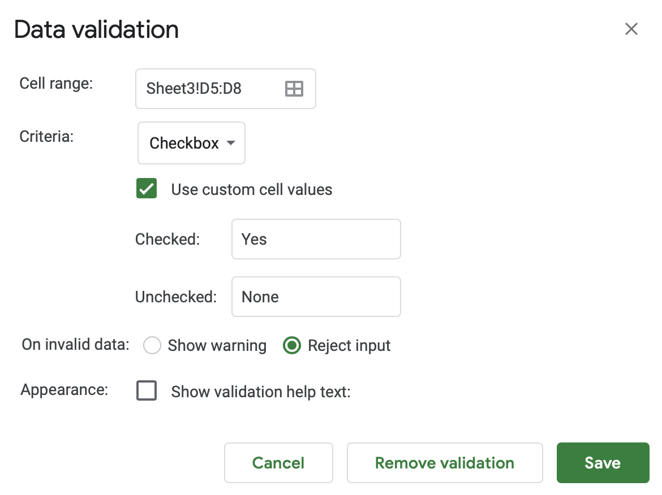
Task: Select the Show warning radio button
Action: [x=152, y=345]
